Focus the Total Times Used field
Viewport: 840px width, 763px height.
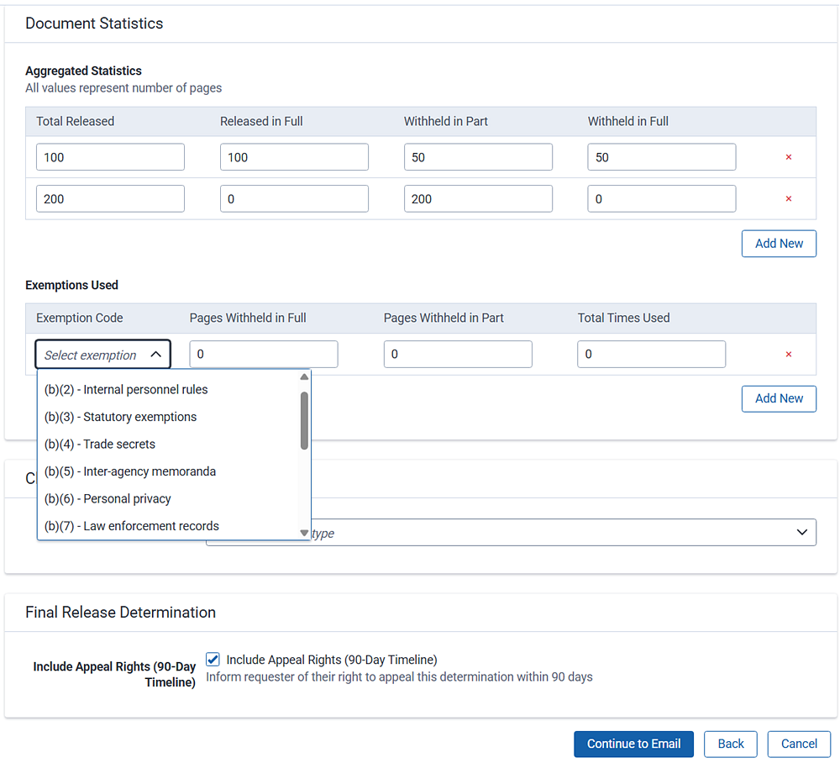pos(651,355)
